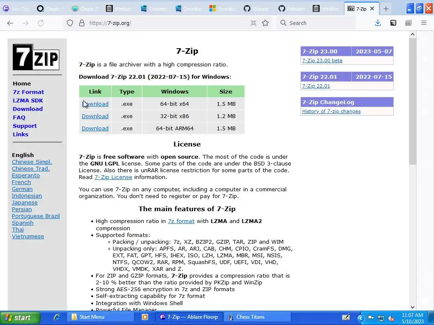Click the 7-Zip logo image
434x325 pixels.
point(36,57)
